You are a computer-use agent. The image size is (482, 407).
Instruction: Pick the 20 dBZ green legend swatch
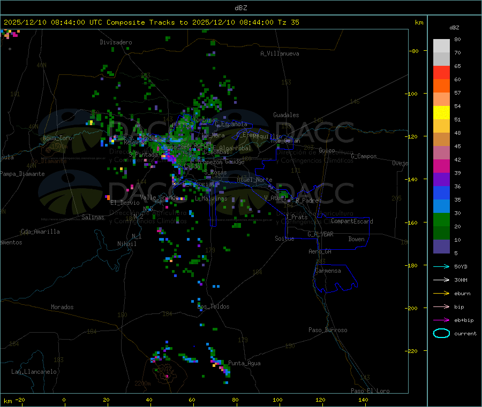coord(441,220)
